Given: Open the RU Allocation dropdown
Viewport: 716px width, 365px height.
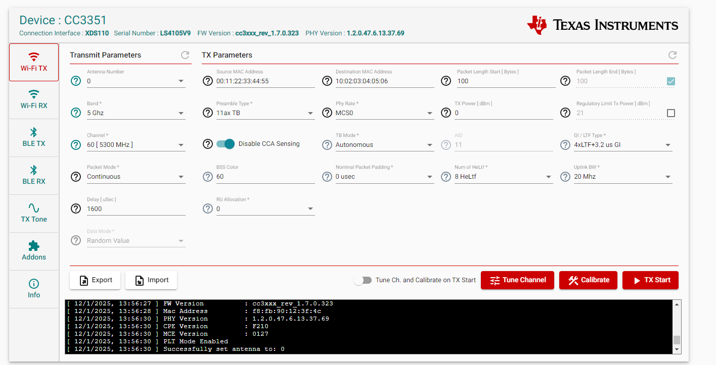Looking at the screenshot, I should [265, 208].
